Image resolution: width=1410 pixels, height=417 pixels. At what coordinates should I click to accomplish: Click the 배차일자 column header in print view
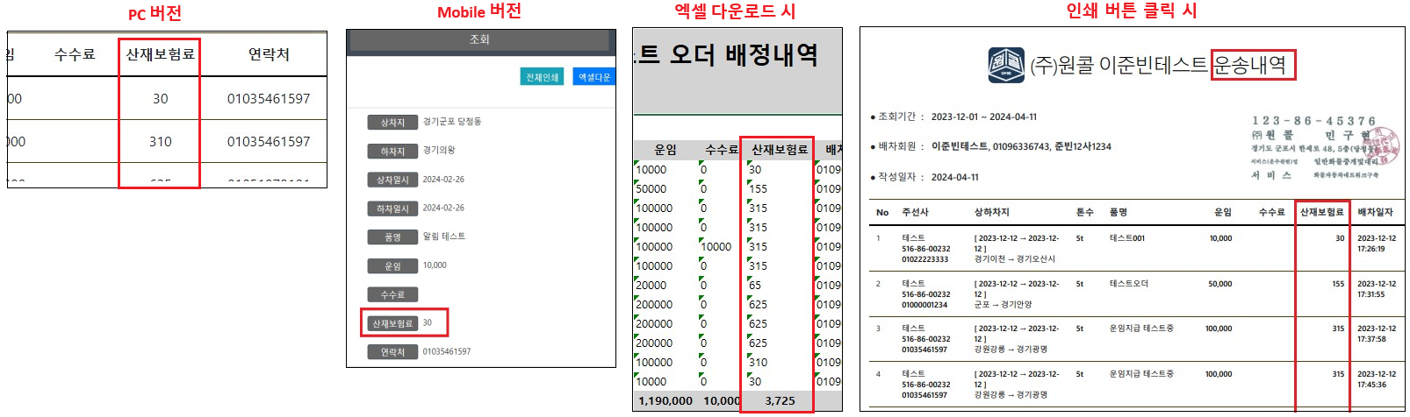click(x=1375, y=212)
